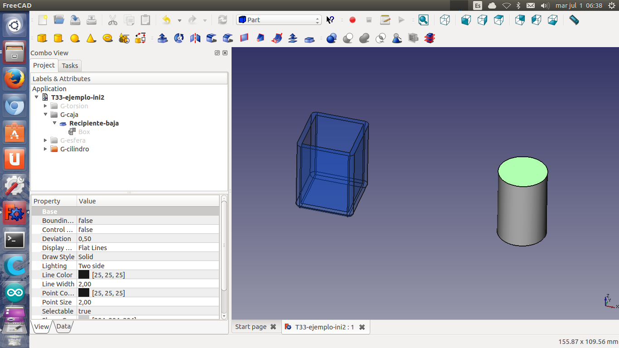Click the Line Color swatch
This screenshot has width=619, height=348.
(x=84, y=275)
